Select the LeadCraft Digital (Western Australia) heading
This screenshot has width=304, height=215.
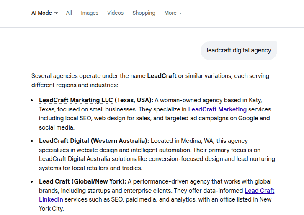(x=94, y=141)
